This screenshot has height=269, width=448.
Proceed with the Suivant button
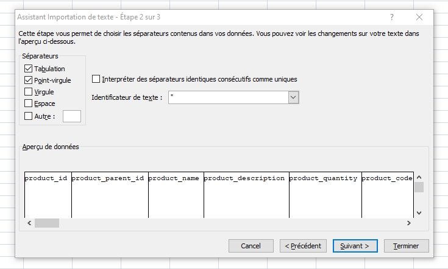tap(355, 246)
